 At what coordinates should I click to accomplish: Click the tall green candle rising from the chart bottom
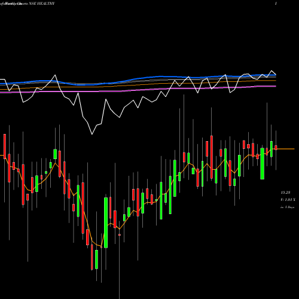click(x=106, y=222)
